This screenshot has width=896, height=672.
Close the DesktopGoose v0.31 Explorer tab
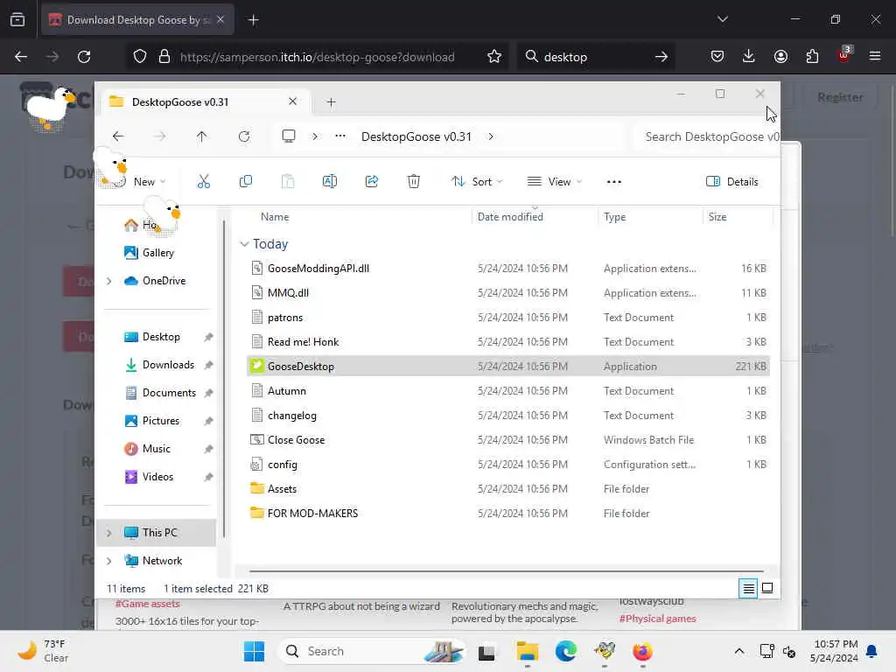coord(292,101)
